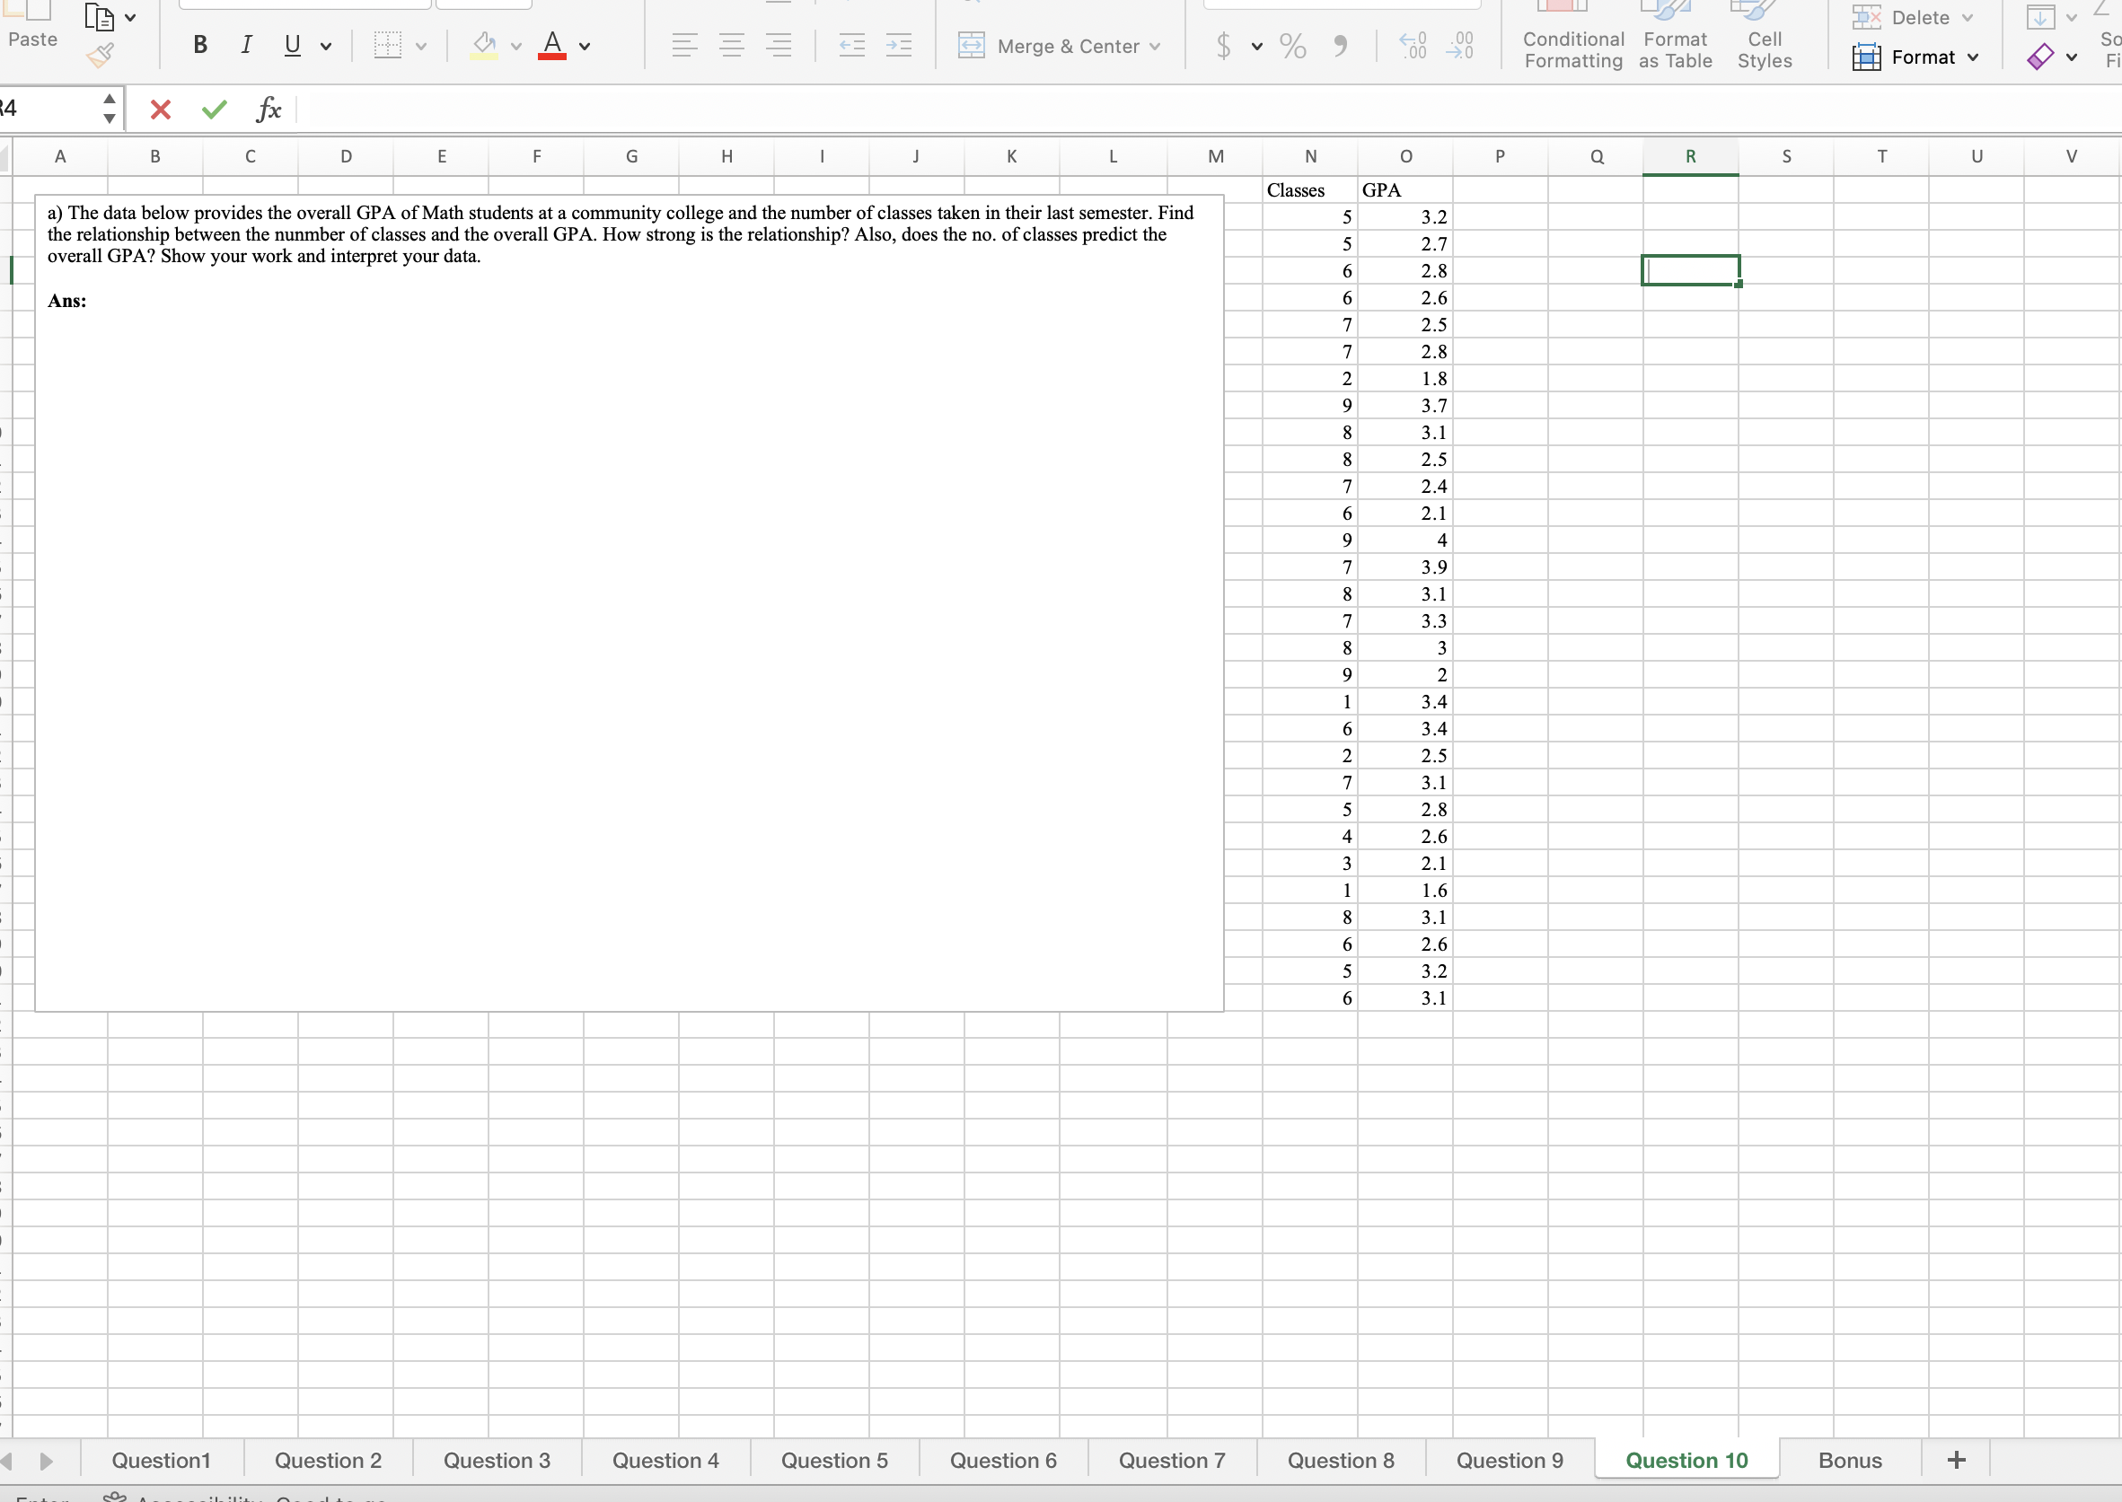
Task: Open the Borders dropdown
Action: click(421, 45)
